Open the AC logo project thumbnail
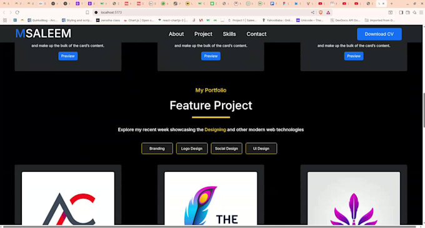Screen dimensions: 425x228 pos(68,198)
